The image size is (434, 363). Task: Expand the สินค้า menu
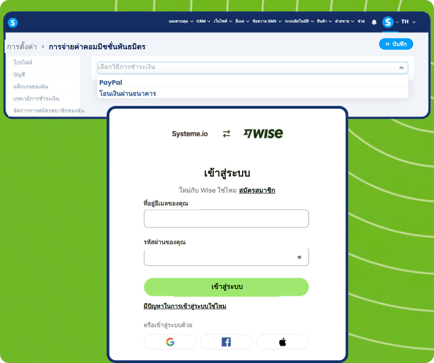coord(324,21)
